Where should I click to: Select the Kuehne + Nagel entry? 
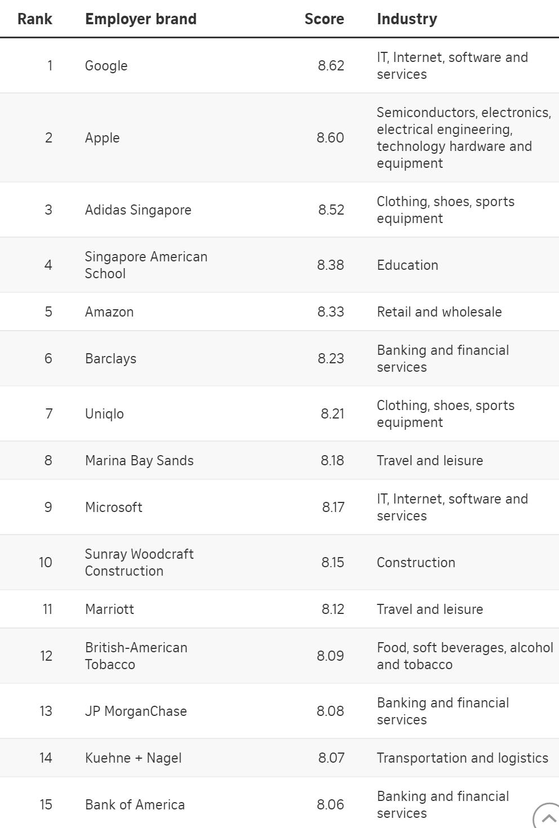coord(134,758)
